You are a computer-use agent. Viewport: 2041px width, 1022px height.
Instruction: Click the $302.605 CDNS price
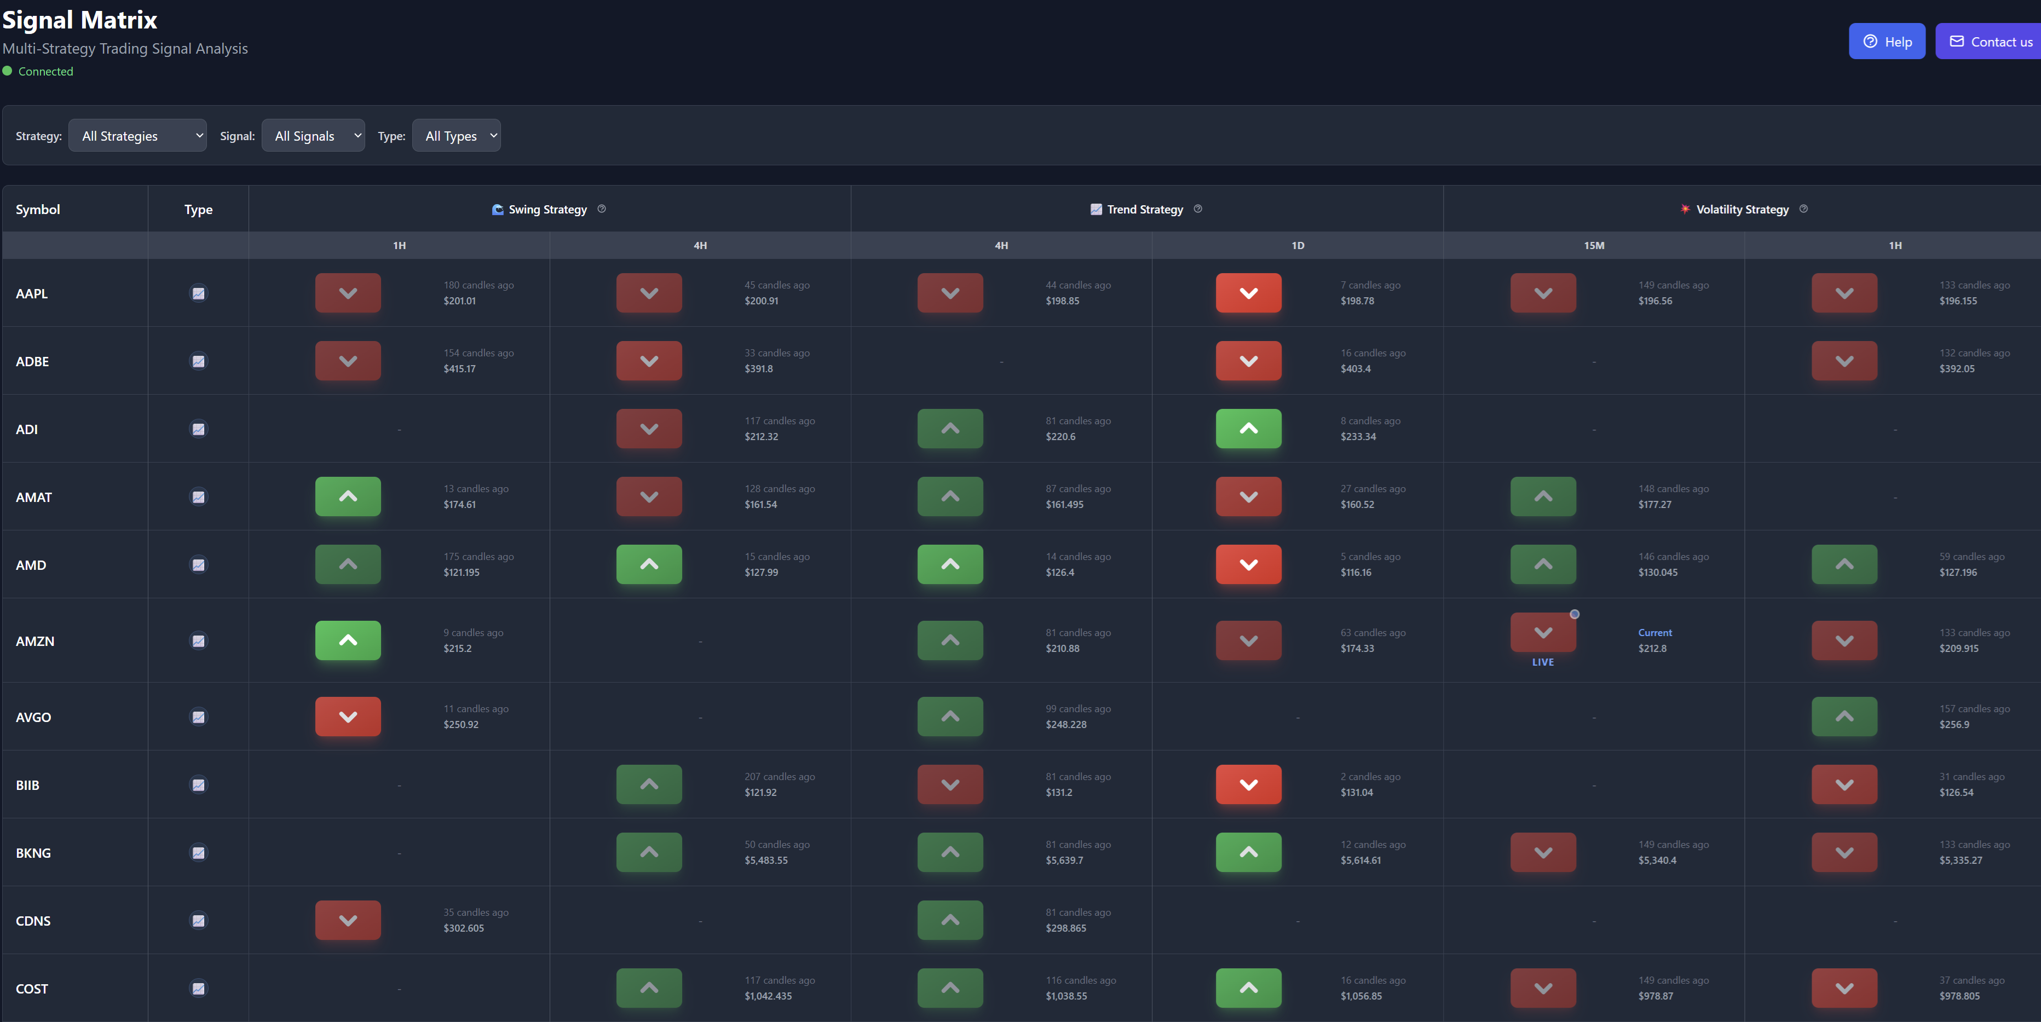click(x=464, y=928)
